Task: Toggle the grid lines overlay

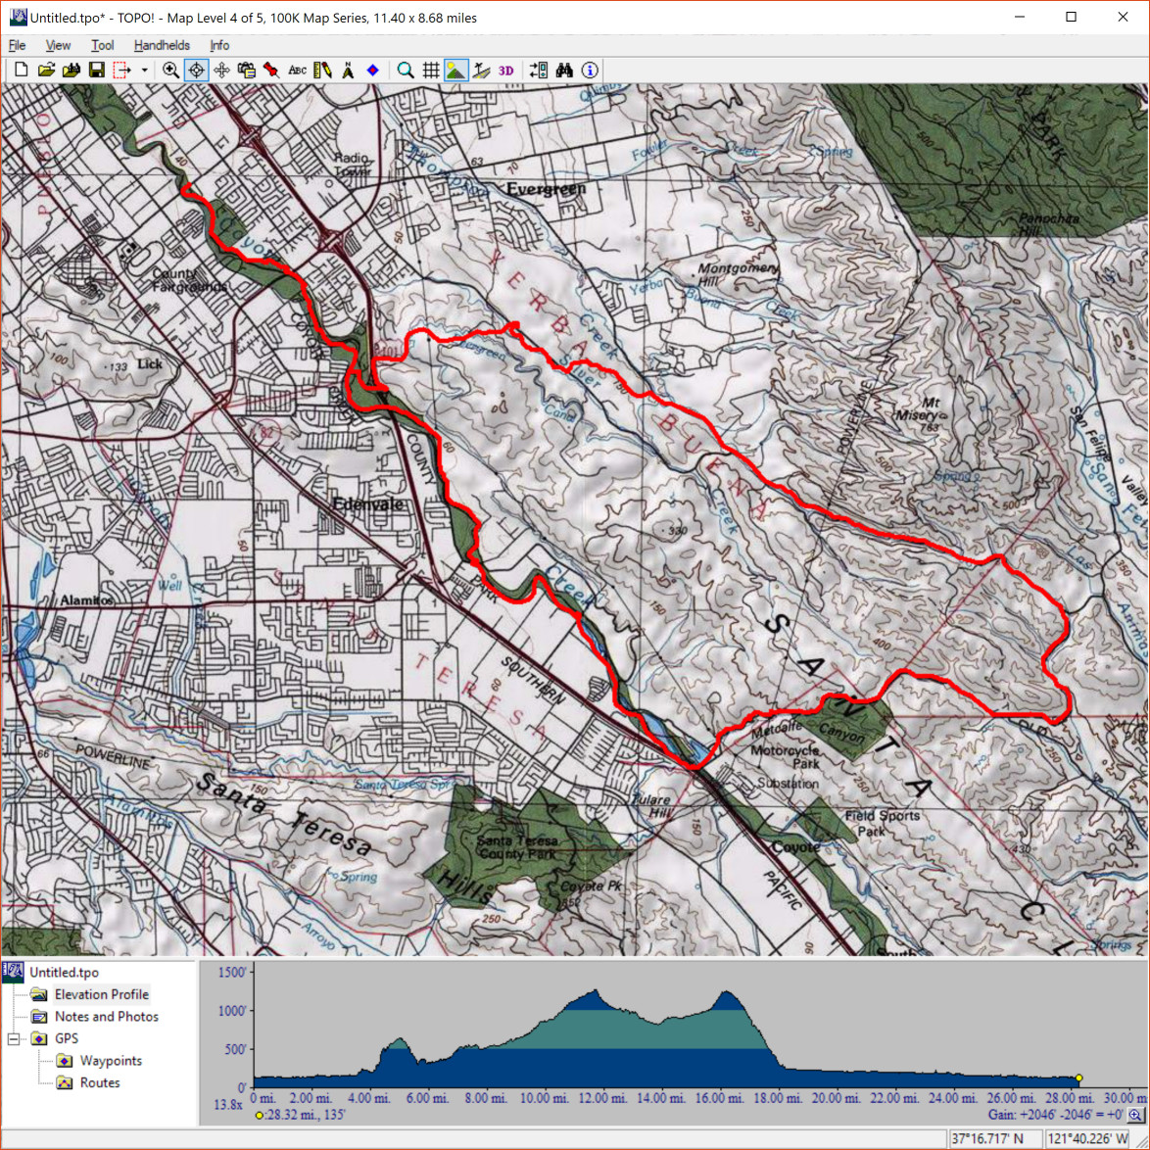Action: pyautogui.click(x=431, y=70)
